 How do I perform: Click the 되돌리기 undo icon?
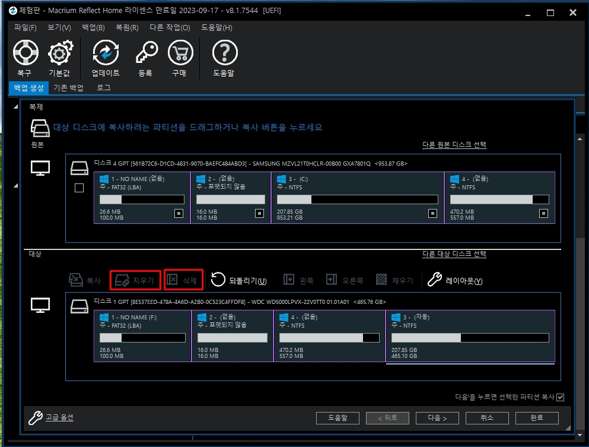(218, 280)
